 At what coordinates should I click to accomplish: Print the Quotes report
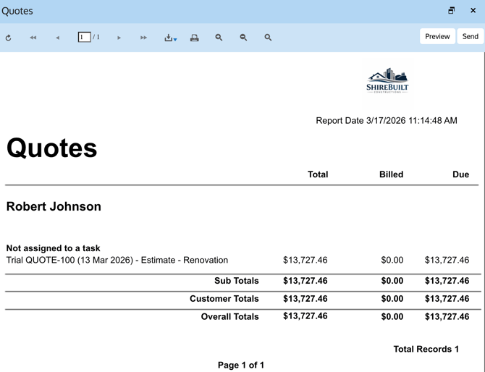pos(194,38)
